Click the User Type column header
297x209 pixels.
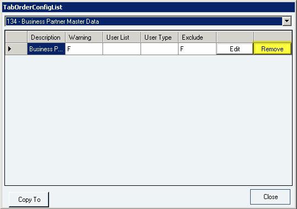[x=159, y=37]
